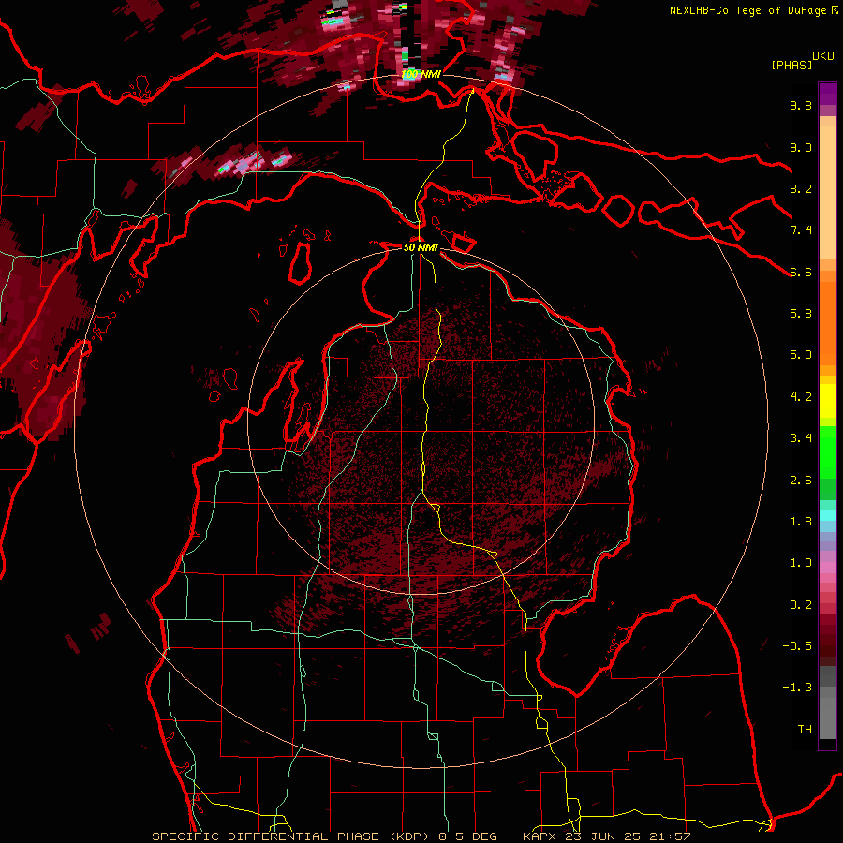Click the [PHAS] label above the colorbar
This screenshot has height=843, width=843.
(791, 65)
